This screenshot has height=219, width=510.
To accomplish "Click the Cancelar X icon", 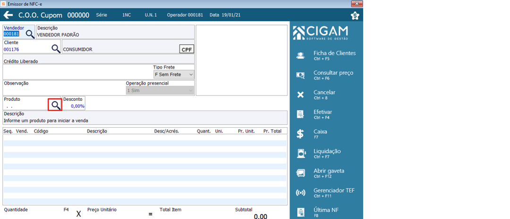I will pyautogui.click(x=300, y=95).
